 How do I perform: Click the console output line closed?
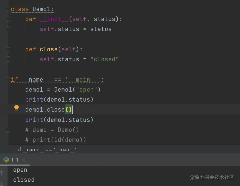pyautogui.click(x=24, y=180)
